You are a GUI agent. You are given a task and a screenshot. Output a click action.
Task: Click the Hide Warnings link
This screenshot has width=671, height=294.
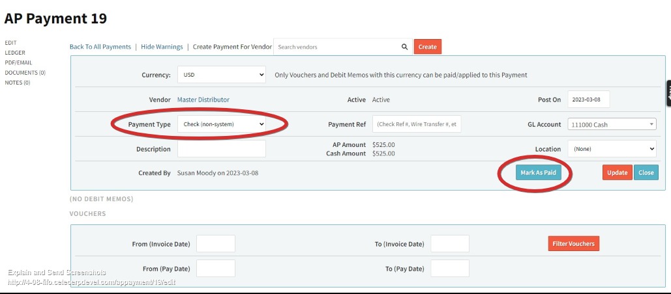(x=162, y=47)
